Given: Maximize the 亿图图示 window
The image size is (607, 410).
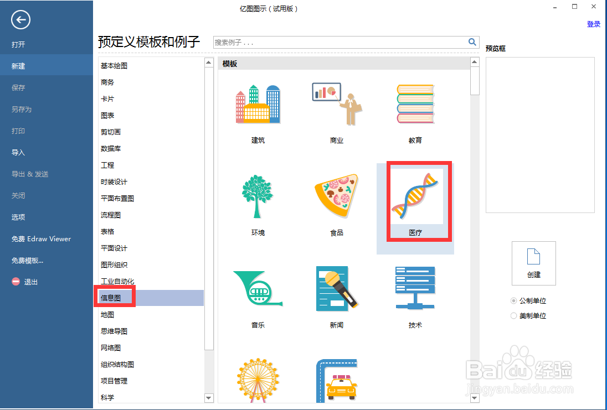Looking at the screenshot, I should click(574, 7).
